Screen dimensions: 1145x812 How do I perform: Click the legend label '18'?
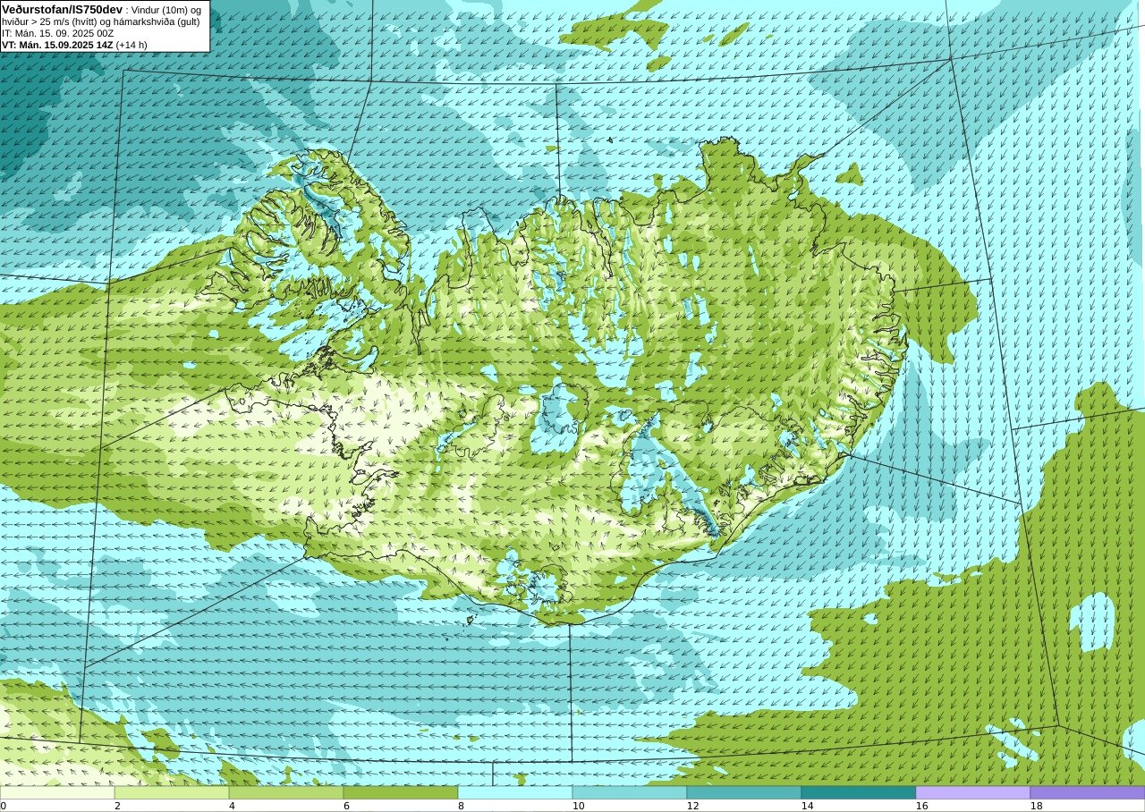pos(1037,806)
